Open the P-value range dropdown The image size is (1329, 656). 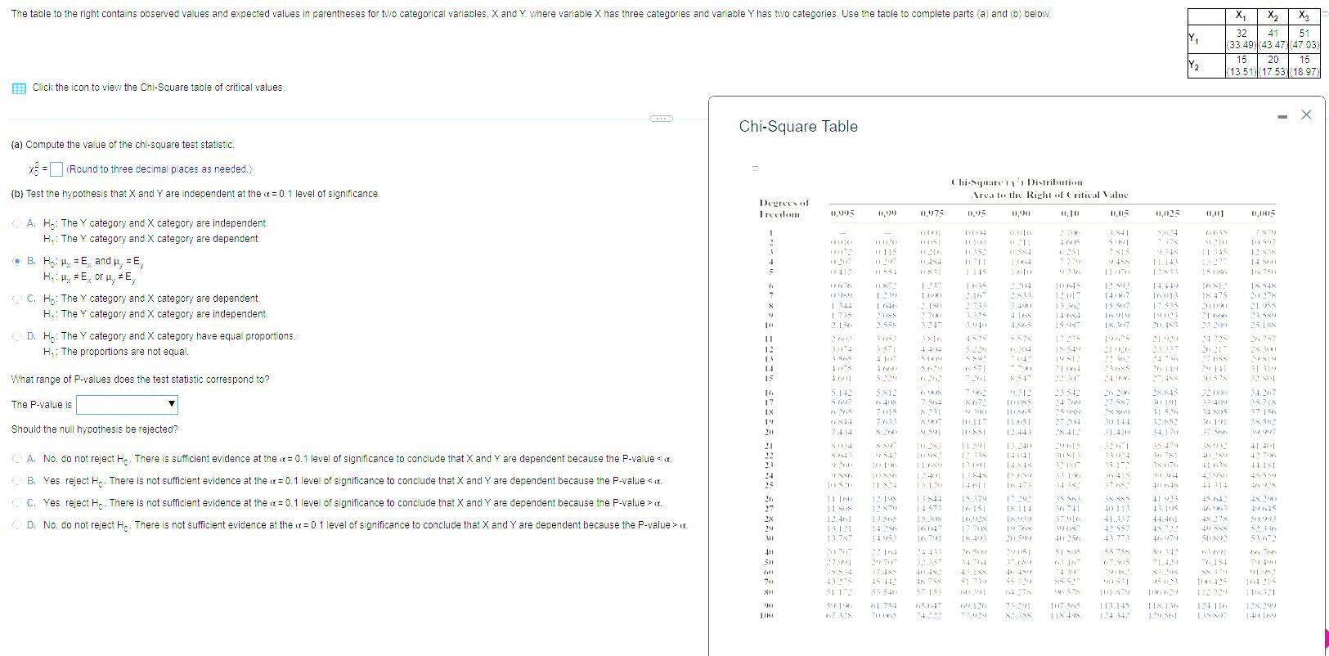[127, 404]
